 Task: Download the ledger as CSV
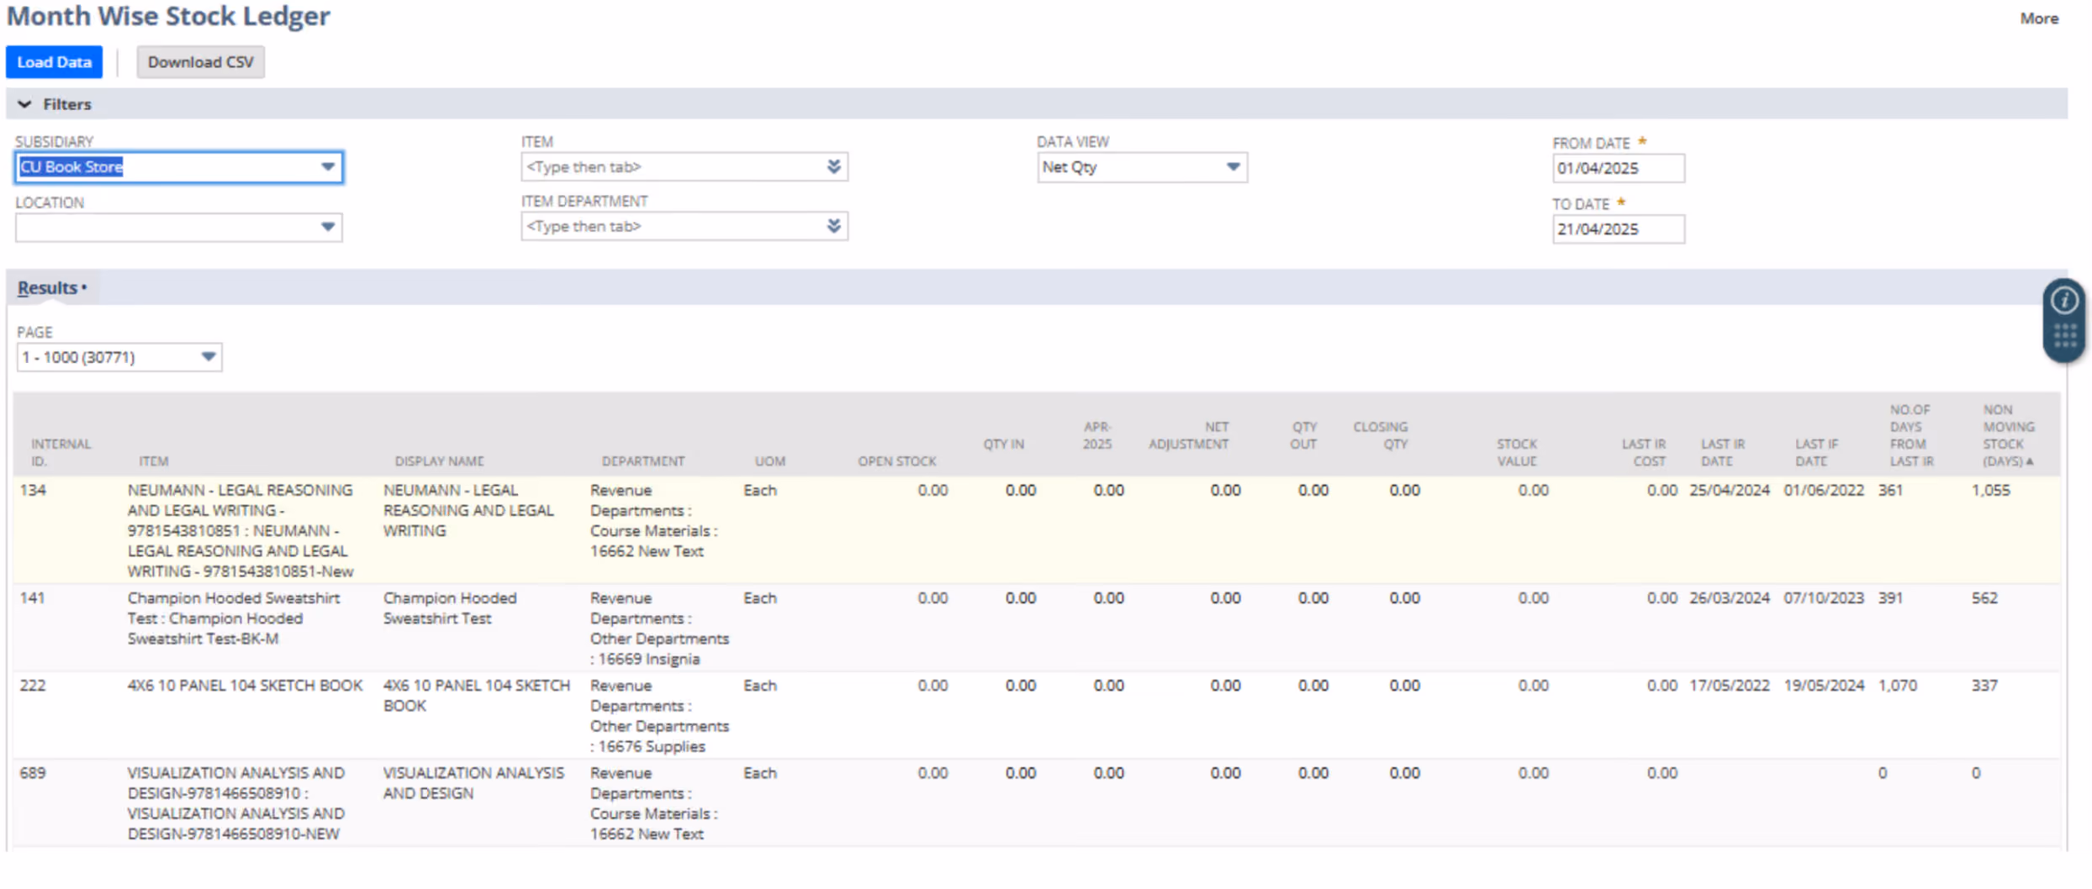pyautogui.click(x=200, y=62)
